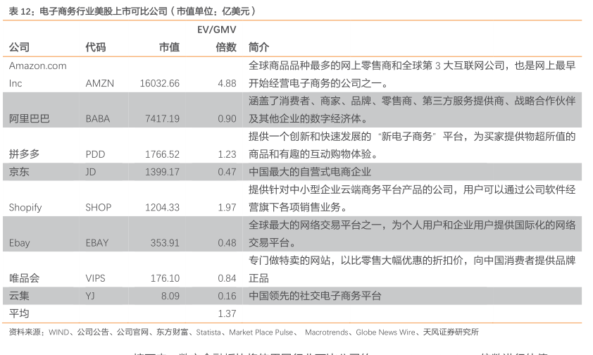Viewport: 593px width, 355px height.
Task: Select the multiple '1.23'
Action: pos(227,154)
